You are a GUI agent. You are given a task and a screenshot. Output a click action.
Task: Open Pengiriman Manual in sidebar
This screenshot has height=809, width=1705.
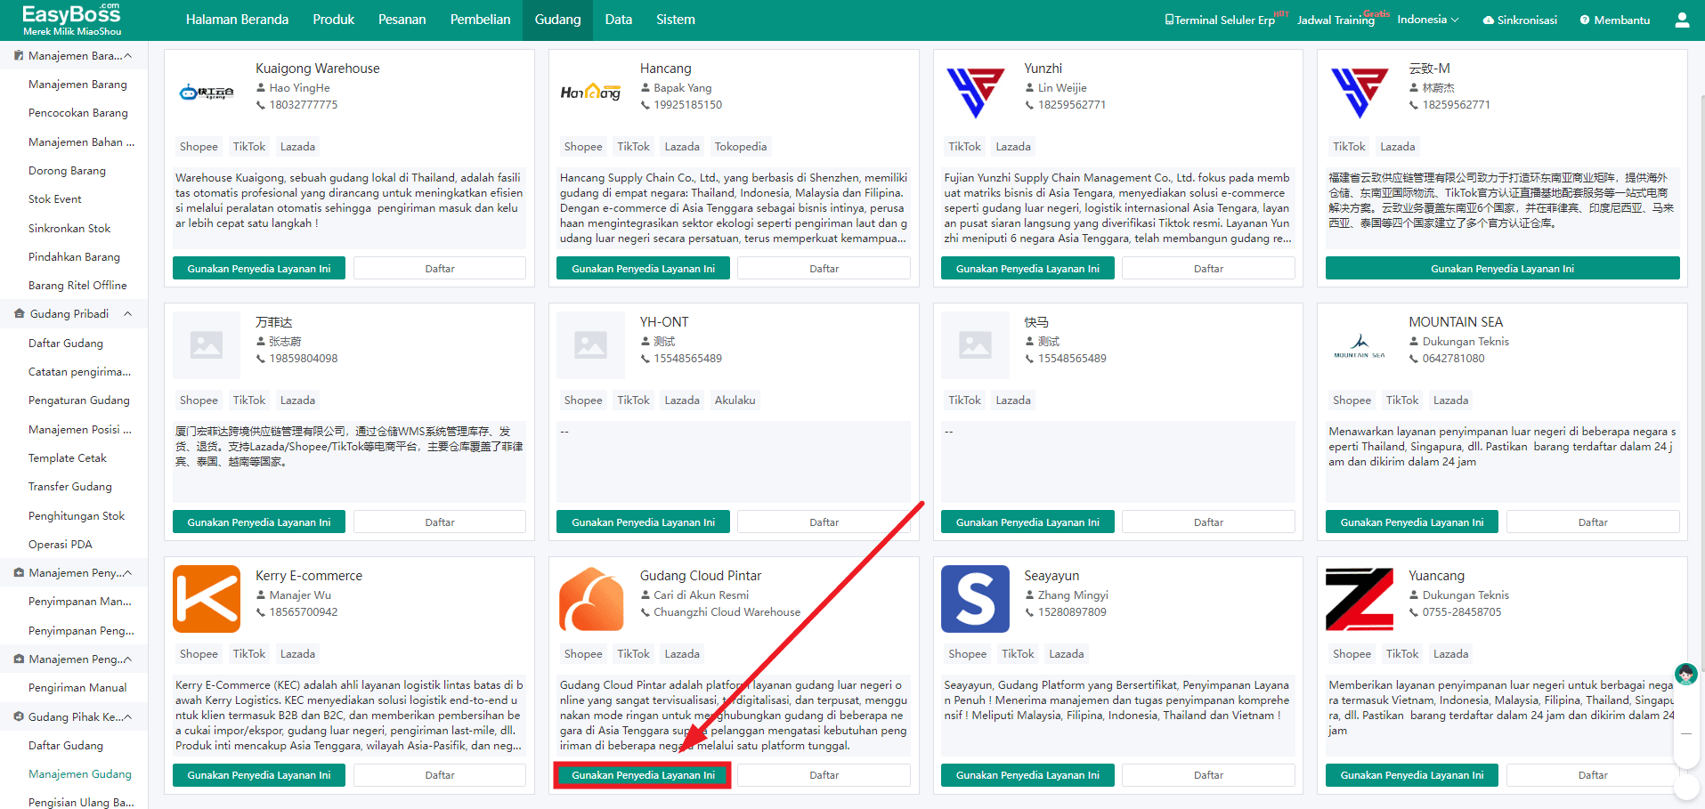[77, 688]
